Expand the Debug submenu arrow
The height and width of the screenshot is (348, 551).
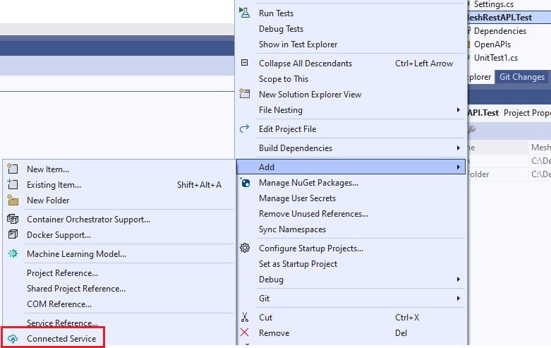tap(459, 280)
